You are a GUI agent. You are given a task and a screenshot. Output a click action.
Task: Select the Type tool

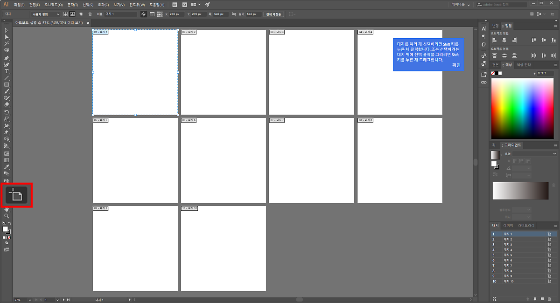pos(7,71)
